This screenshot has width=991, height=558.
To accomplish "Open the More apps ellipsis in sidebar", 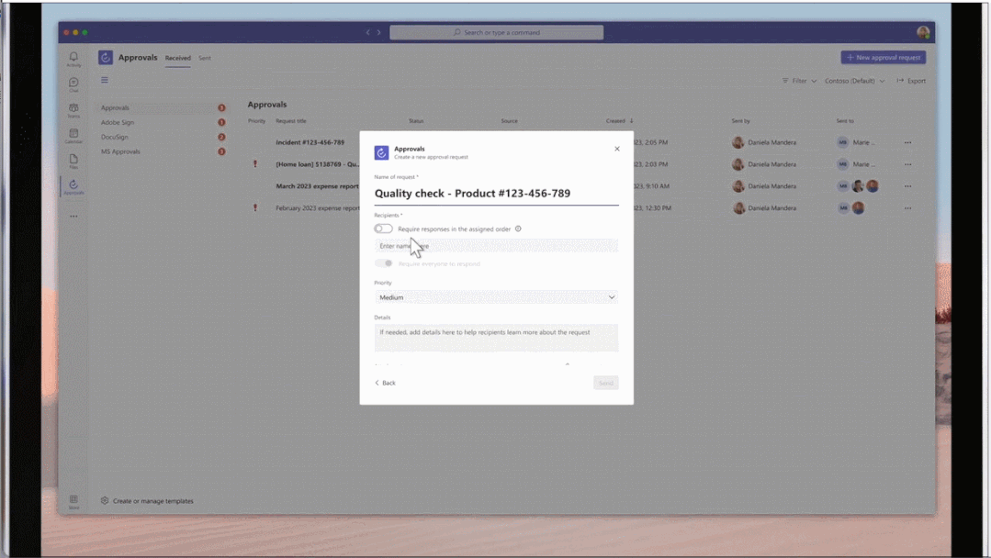I will (x=73, y=216).
